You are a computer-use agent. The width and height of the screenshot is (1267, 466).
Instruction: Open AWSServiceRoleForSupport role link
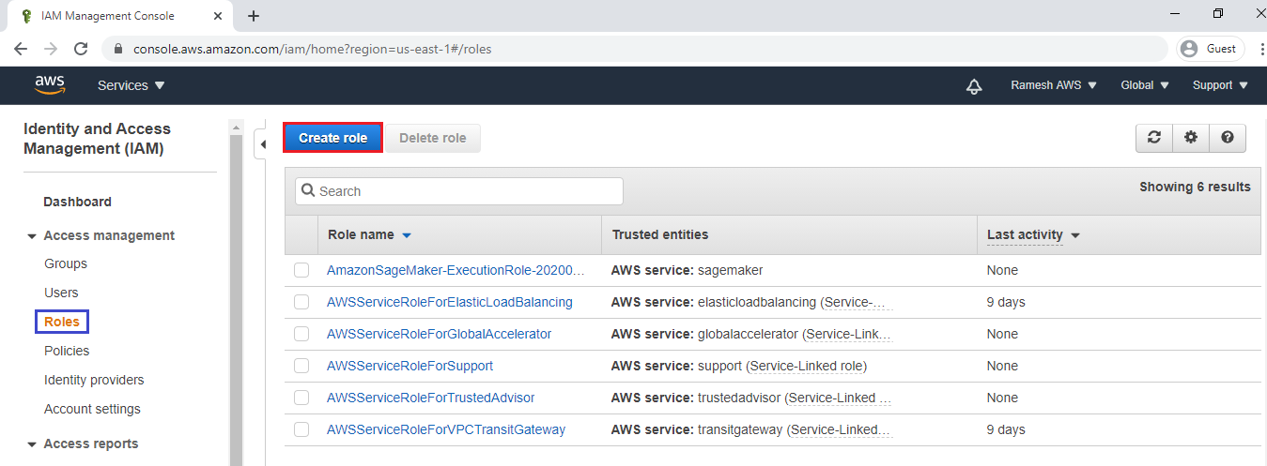pos(409,366)
